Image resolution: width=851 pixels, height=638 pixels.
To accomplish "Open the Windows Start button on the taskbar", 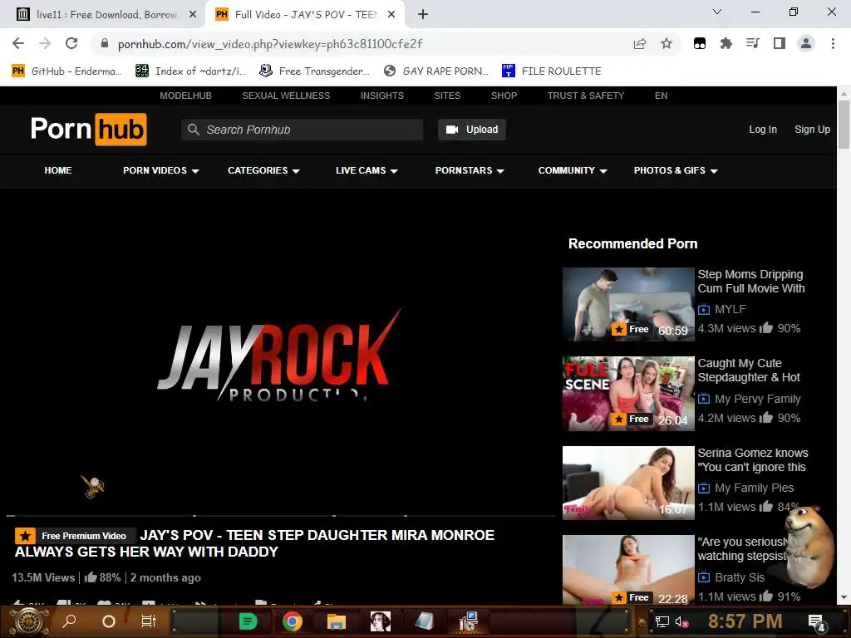I will (x=29, y=621).
